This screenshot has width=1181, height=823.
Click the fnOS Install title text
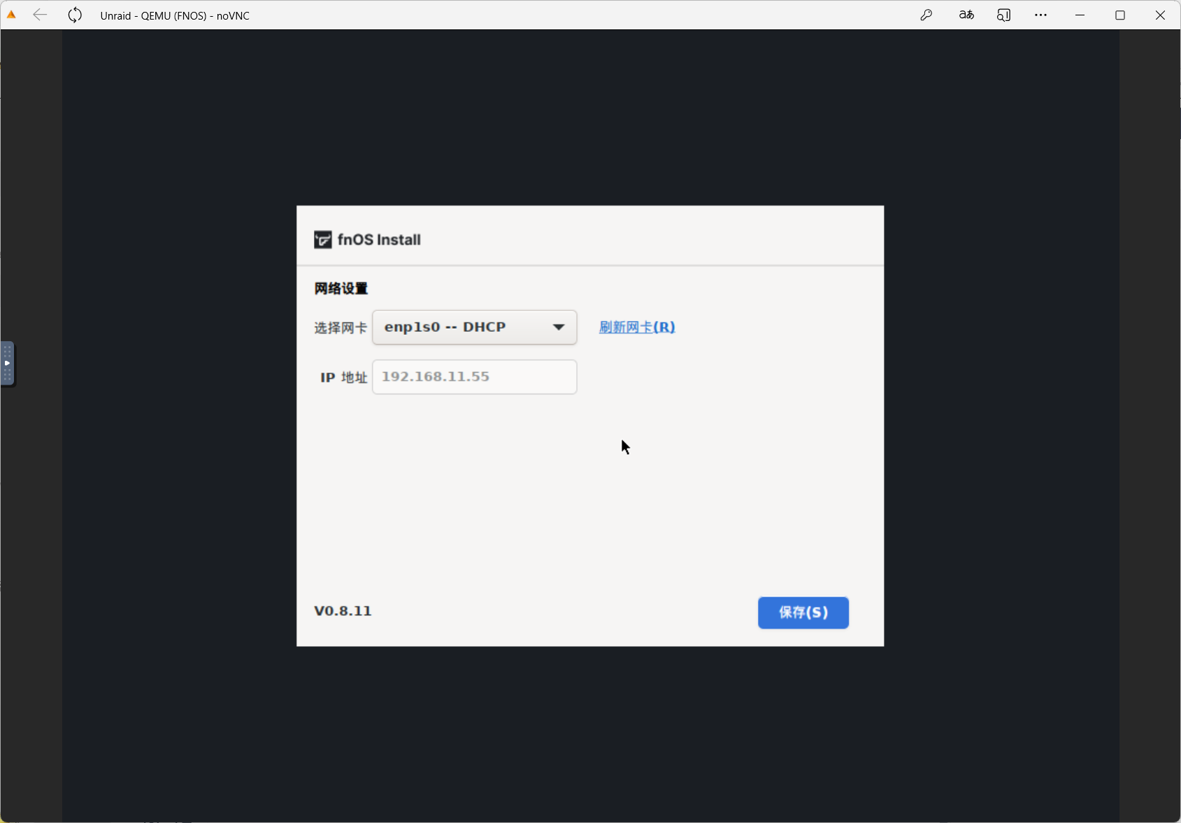[379, 240]
